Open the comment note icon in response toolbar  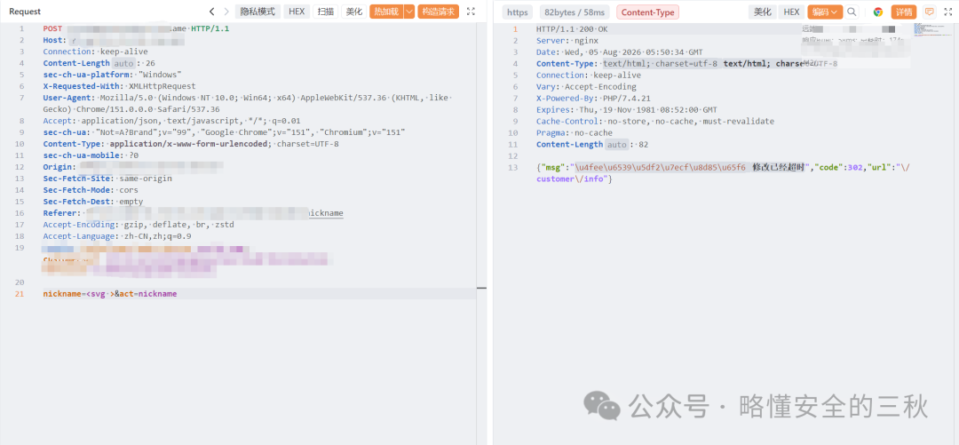click(929, 12)
